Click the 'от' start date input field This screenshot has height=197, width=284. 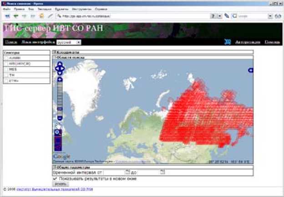114,172
